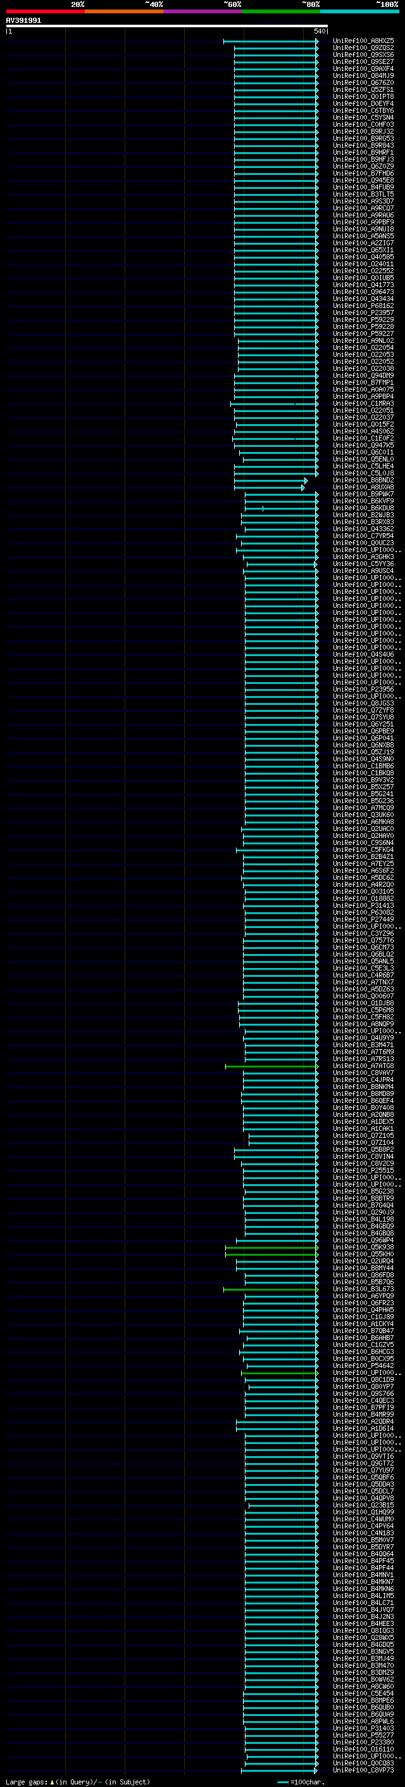Select hit label UniRef100_Q9AXF4

[x=363, y=68]
